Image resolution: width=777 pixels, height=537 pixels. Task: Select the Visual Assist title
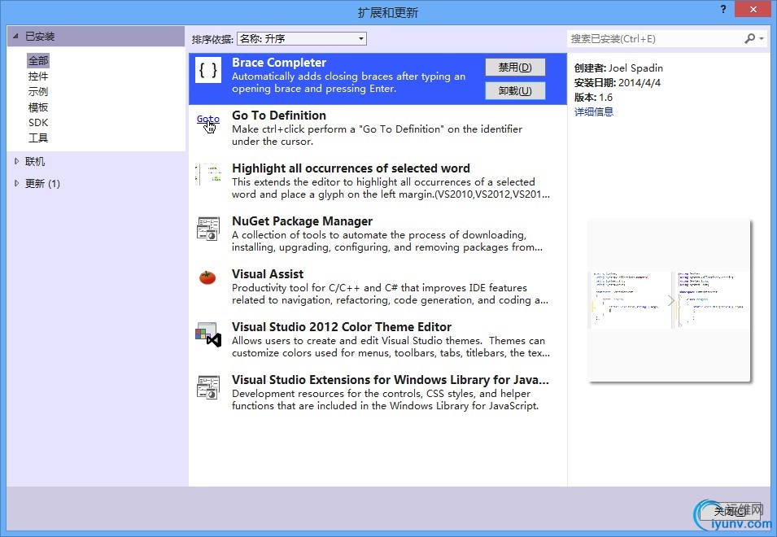268,274
